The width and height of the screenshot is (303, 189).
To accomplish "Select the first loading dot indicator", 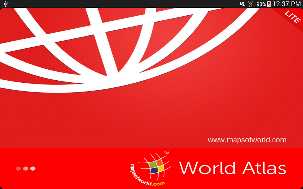I will [18, 169].
